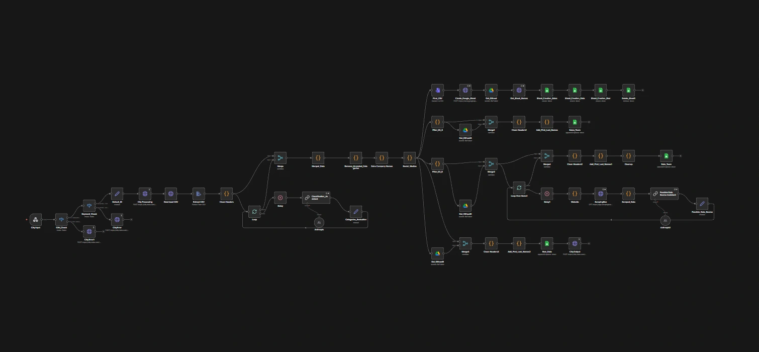Screen dimensions: 759x352
Task: Select the Loop batch node near Delay
Action: pyautogui.click(x=254, y=212)
